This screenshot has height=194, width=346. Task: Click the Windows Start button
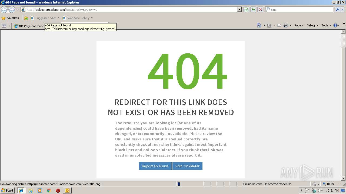[x=7, y=190]
